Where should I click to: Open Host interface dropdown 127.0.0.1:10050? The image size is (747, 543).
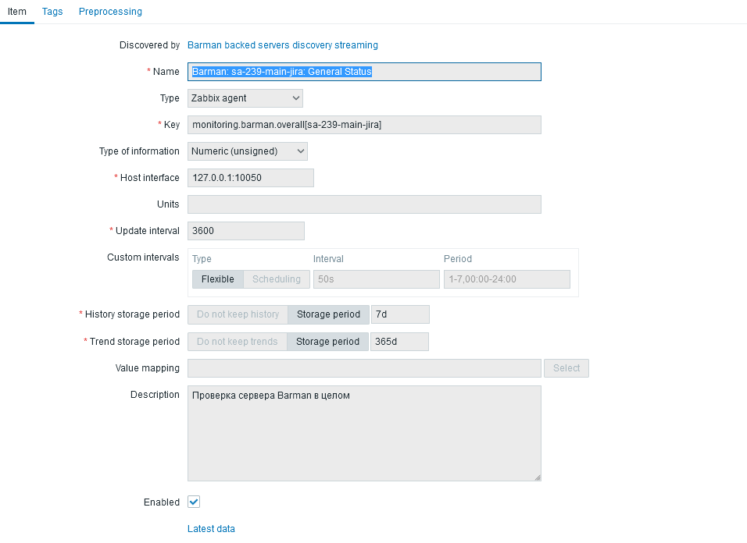pos(251,178)
